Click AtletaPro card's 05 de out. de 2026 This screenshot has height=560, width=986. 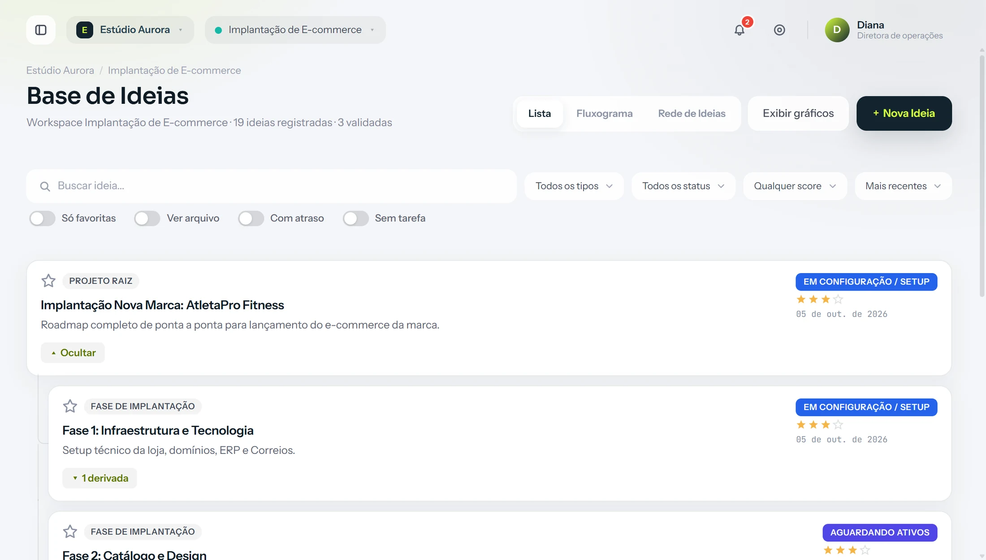842,314
